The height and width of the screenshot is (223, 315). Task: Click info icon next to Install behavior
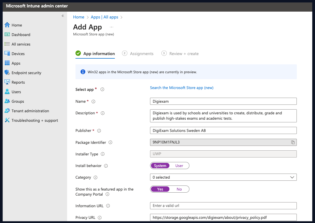(x=106, y=166)
